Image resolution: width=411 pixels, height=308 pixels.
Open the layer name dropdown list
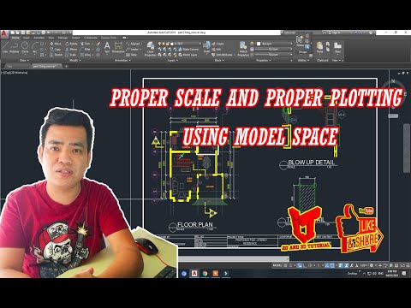pos(180,44)
